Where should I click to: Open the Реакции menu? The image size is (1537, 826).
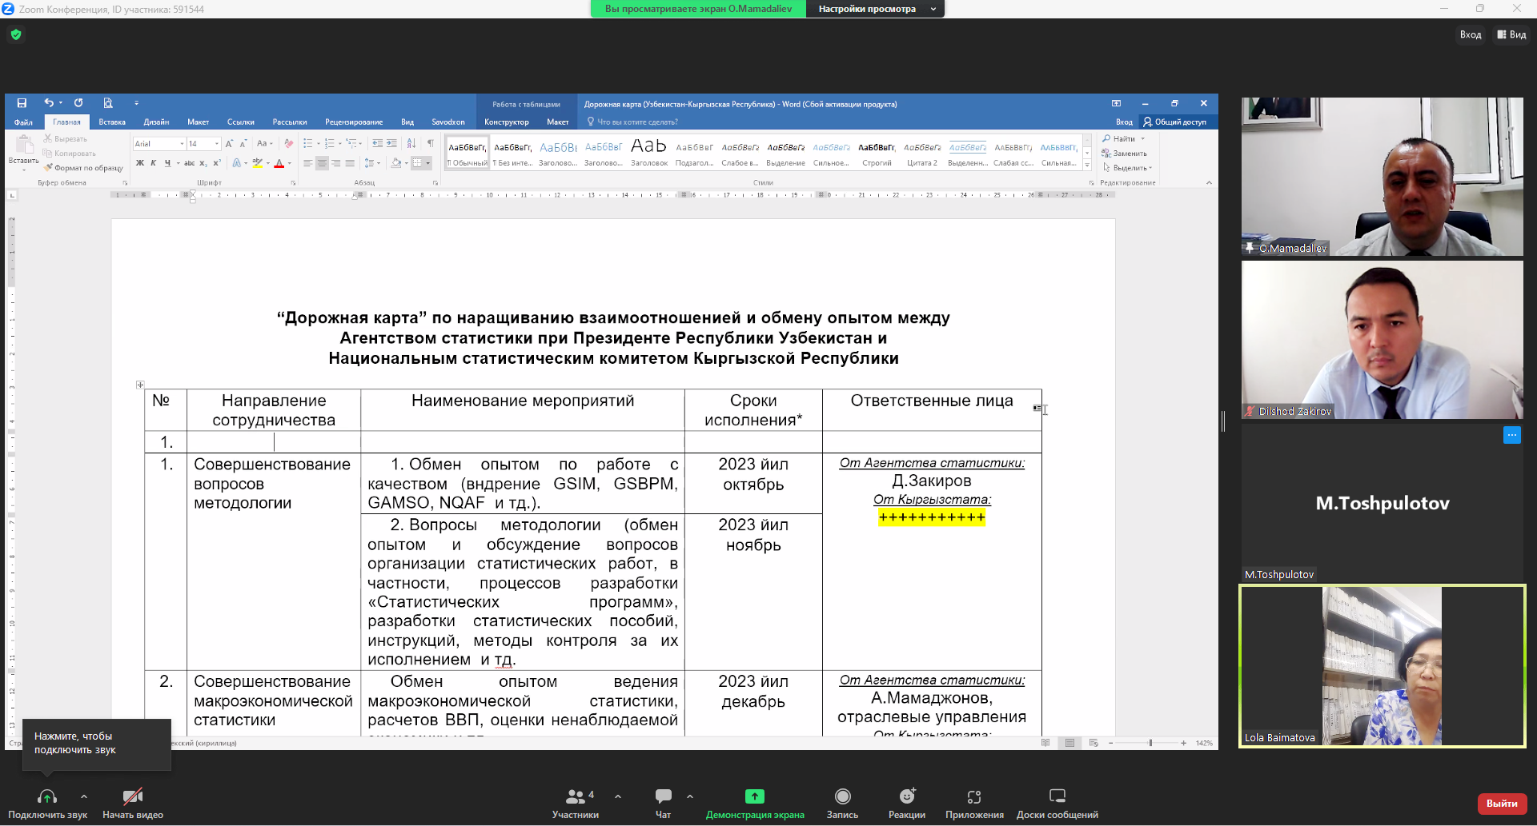point(906,797)
